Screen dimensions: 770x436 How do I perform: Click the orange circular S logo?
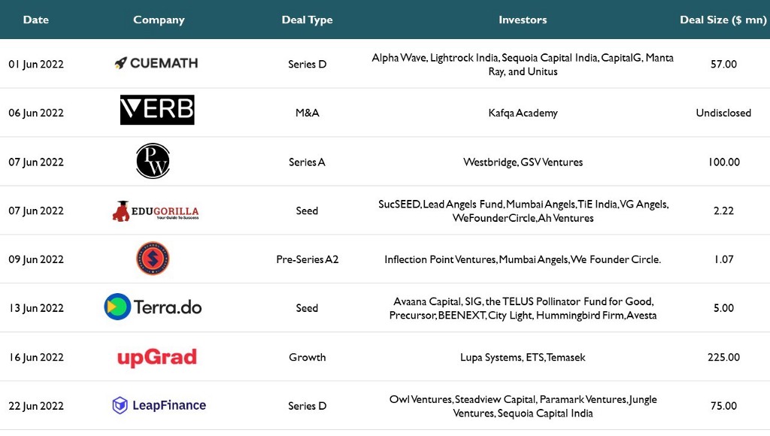click(153, 259)
